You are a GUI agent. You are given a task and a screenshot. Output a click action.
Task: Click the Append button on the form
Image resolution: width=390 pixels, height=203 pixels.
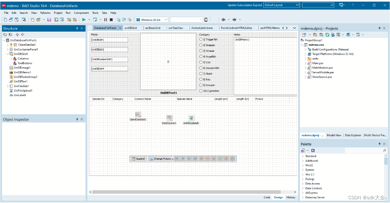138,159
